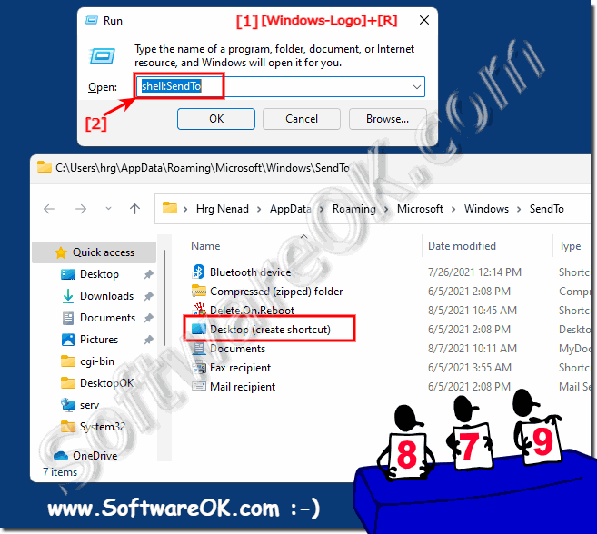Expand the chevron after Windows breadcrumb

click(519, 210)
